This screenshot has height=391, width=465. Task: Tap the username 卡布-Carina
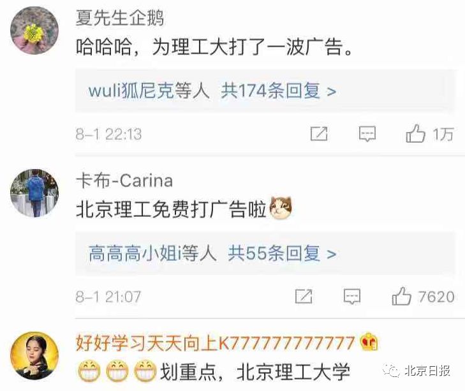[124, 180]
